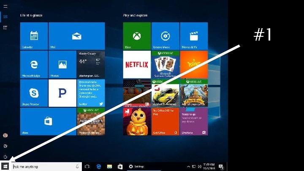Open the Twitter live tile
The width and height of the screenshot is (304, 171).
(91, 93)
